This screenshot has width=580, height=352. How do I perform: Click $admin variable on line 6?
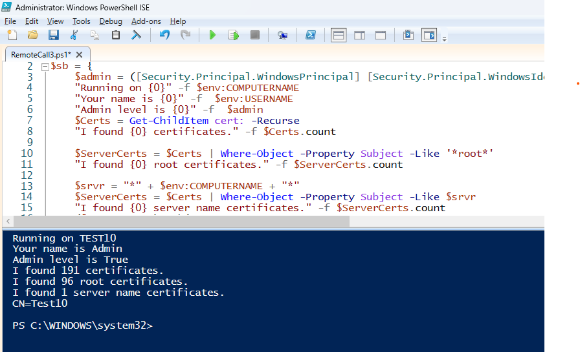tap(245, 110)
